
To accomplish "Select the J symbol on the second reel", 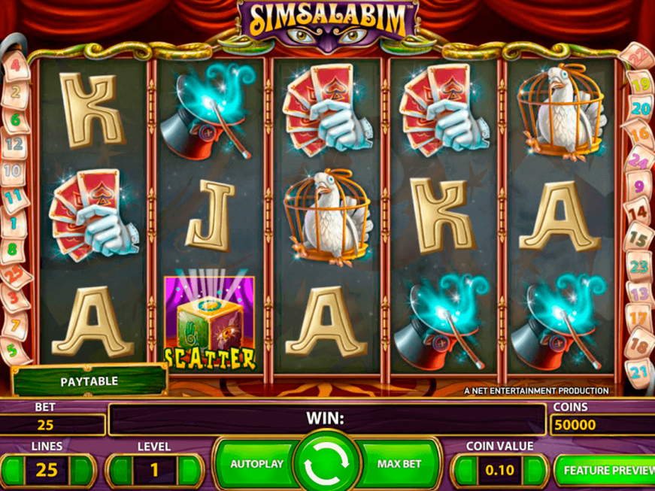I will click(211, 216).
